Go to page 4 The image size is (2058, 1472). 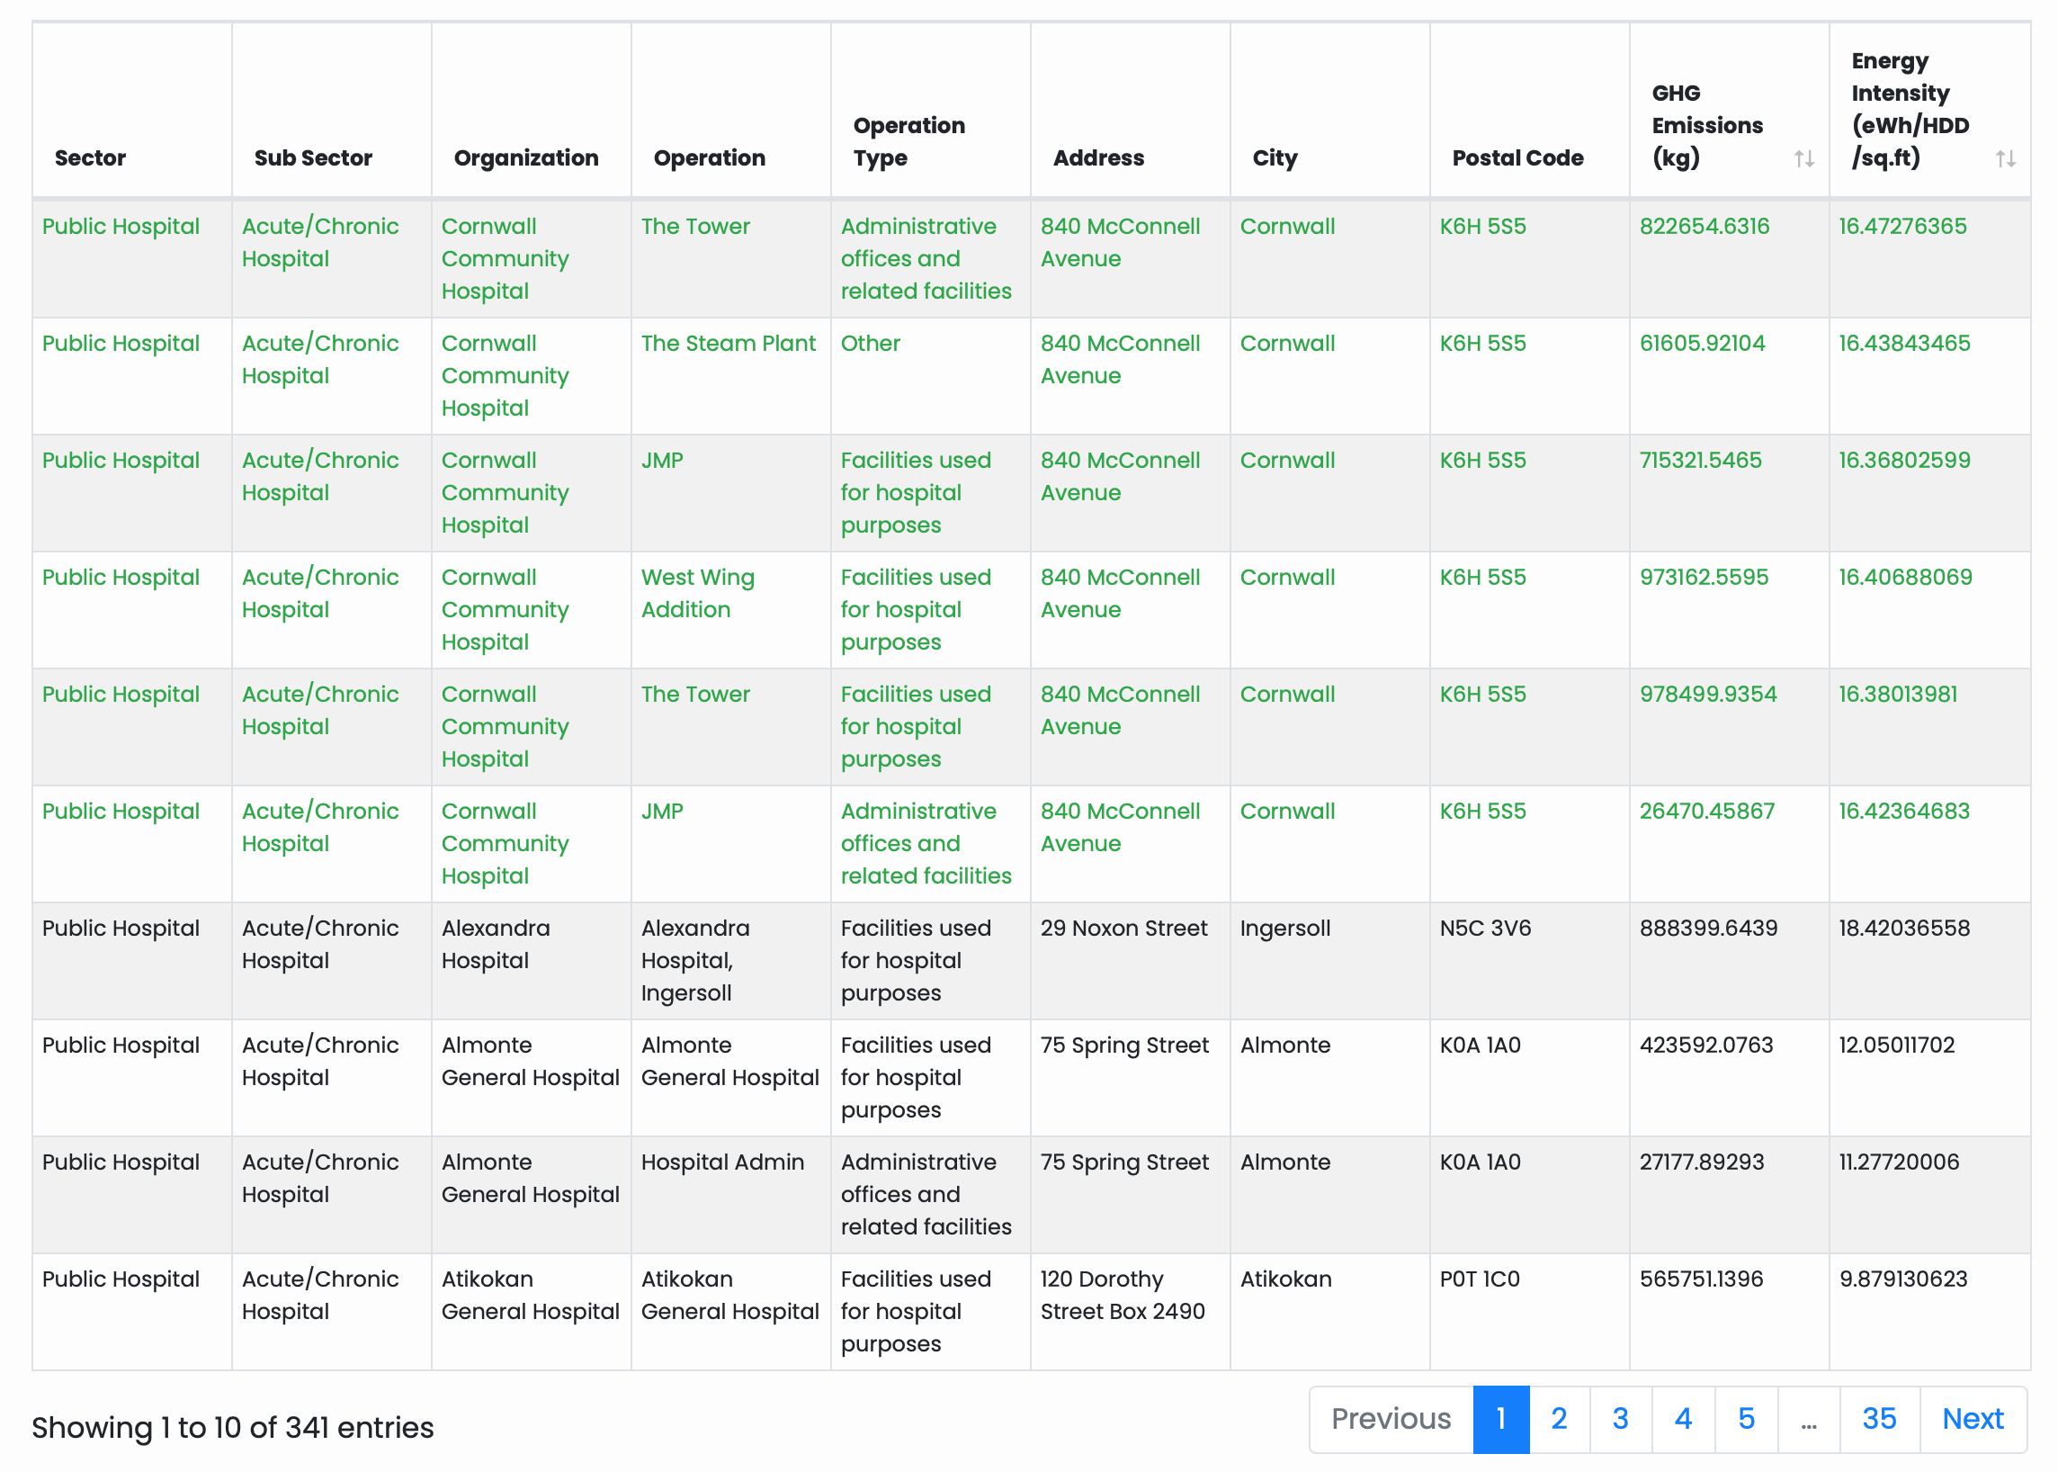click(x=1683, y=1419)
